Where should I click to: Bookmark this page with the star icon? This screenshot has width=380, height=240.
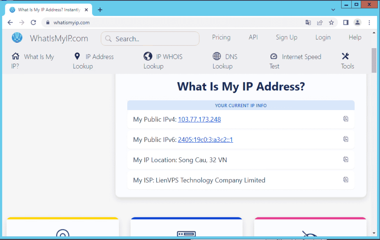click(331, 23)
